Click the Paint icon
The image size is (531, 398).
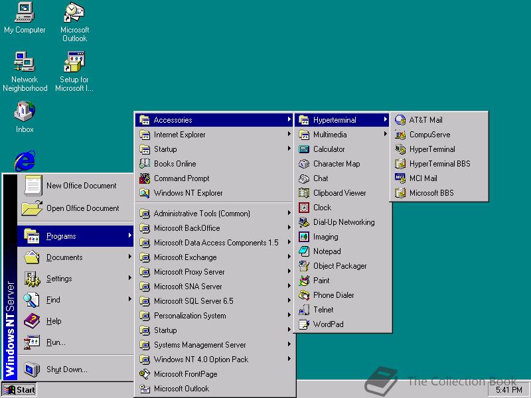tap(304, 280)
